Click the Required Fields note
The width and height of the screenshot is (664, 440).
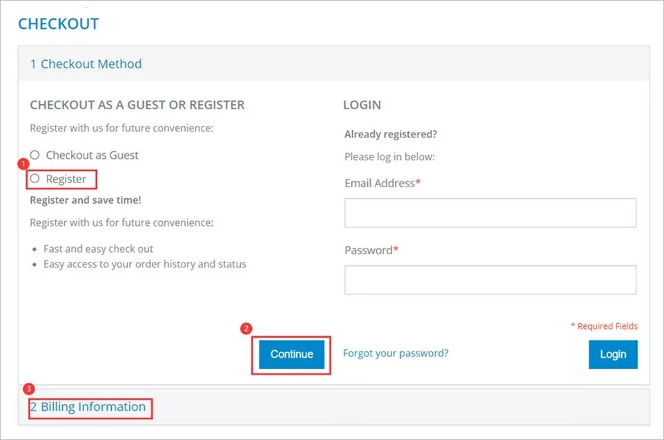604,326
